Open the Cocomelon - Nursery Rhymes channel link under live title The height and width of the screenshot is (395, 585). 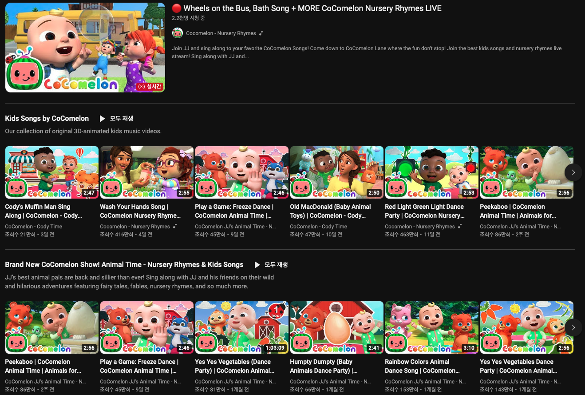tap(221, 33)
